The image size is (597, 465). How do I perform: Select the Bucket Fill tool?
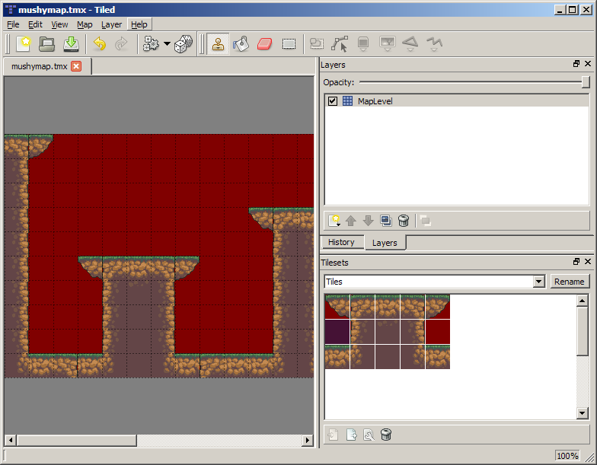pyautogui.click(x=241, y=44)
